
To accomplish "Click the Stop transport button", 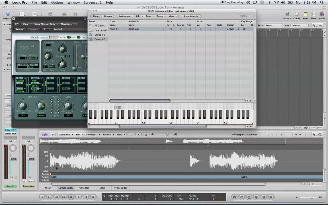I will pyautogui.click(x=71, y=197).
